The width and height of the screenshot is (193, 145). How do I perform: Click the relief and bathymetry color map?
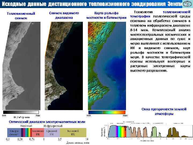click(107, 66)
